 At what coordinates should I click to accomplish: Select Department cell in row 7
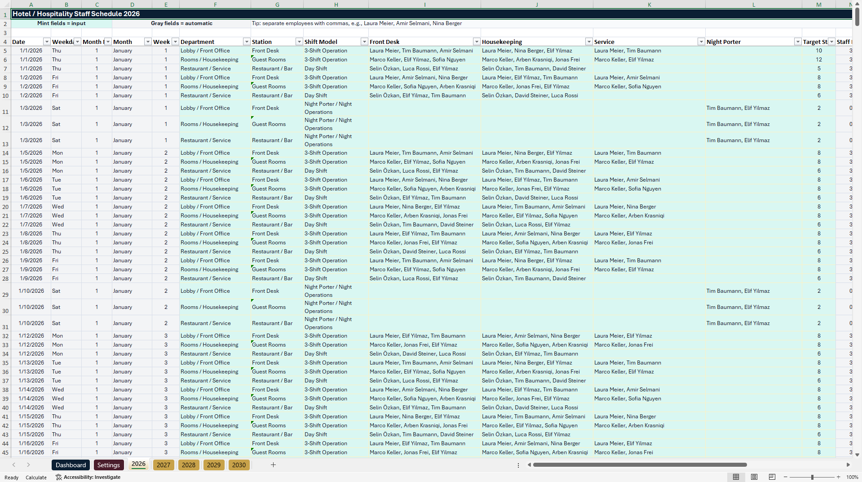[215, 69]
